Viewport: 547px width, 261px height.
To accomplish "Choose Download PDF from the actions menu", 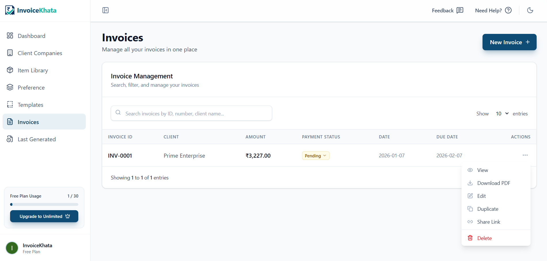I will [493, 183].
